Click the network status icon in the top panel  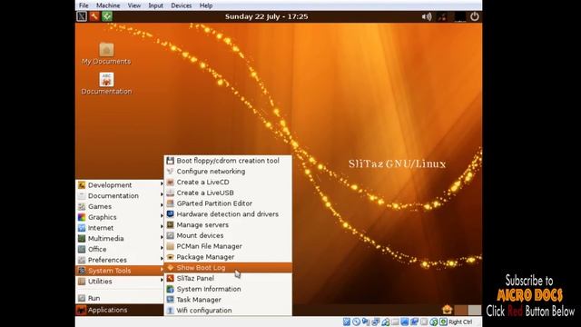click(x=442, y=16)
